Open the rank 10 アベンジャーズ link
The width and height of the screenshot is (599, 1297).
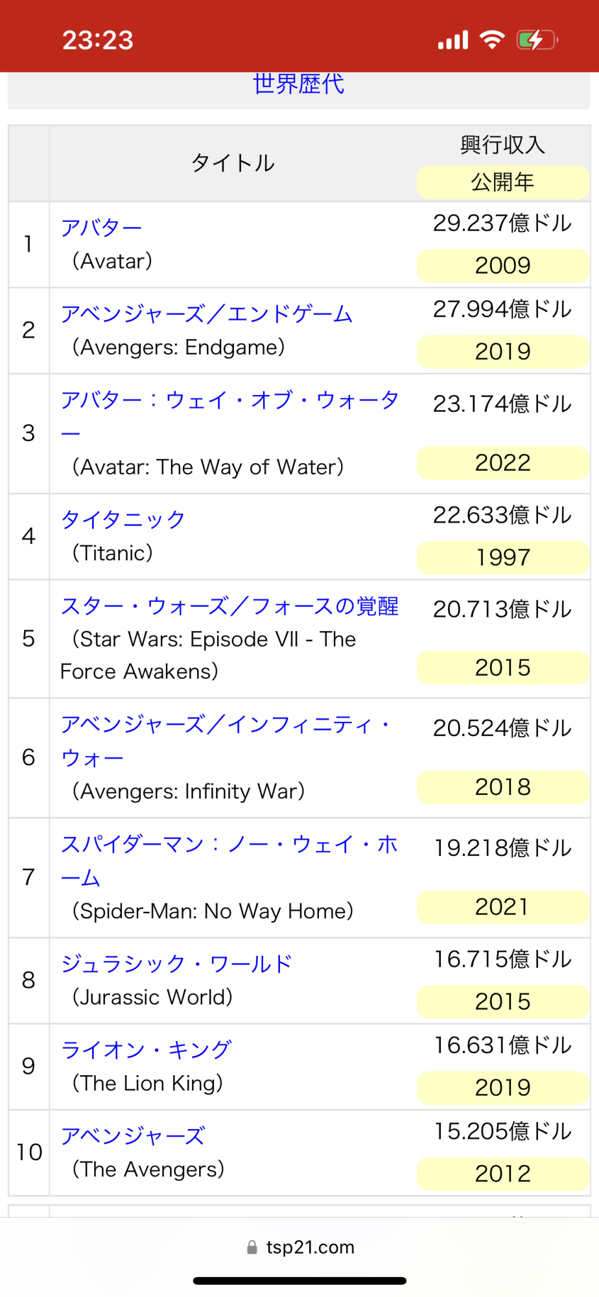coord(133,1136)
